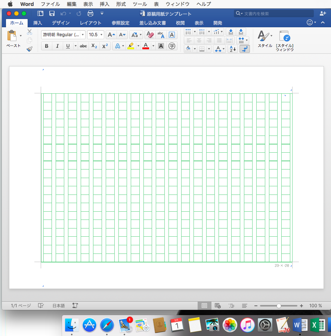Image resolution: width=331 pixels, height=336 pixels.
Task: Toggle show paragraph marks button
Action: [245, 49]
